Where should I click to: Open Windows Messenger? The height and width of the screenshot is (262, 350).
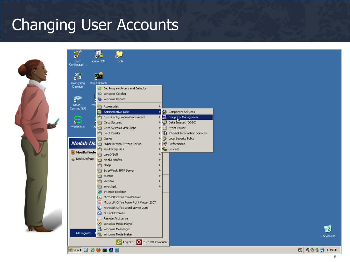click(x=129, y=229)
